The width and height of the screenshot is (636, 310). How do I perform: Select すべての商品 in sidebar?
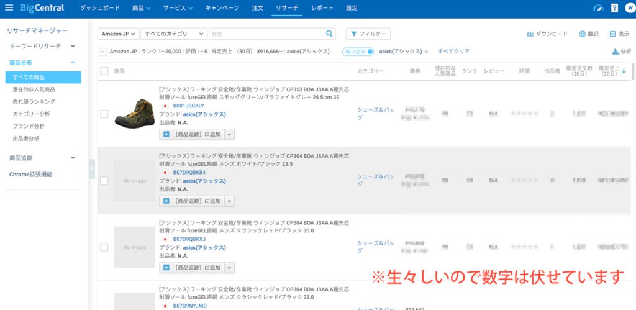pos(43,77)
